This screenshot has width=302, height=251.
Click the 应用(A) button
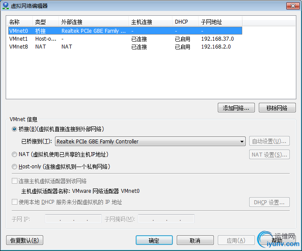(236, 240)
